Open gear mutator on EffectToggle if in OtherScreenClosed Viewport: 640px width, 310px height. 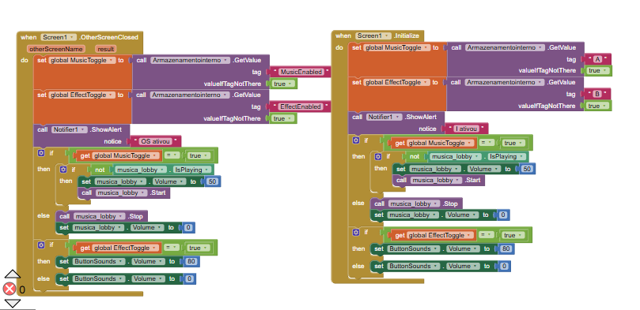tap(41, 245)
